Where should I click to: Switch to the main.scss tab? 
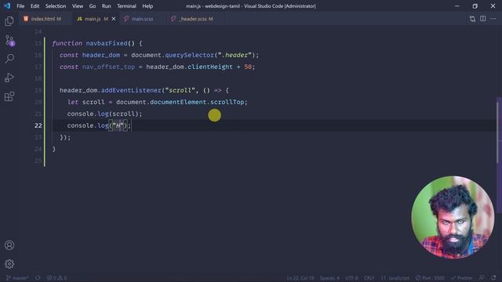142,19
